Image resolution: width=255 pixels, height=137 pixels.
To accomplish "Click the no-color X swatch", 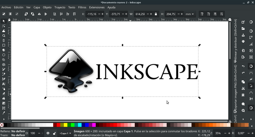I will [x=2, y=125].
